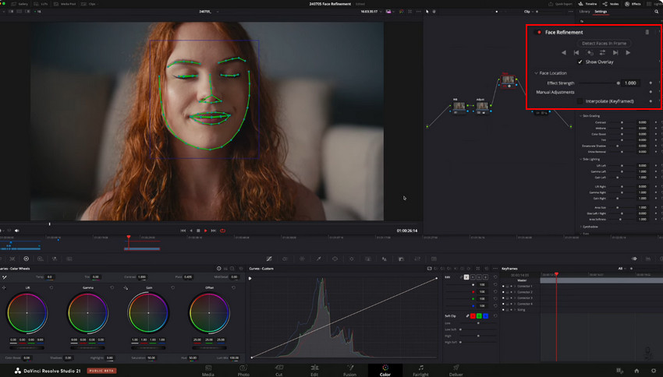The width and height of the screenshot is (663, 377).
Task: Track face backward with left arrow
Action: (564, 53)
